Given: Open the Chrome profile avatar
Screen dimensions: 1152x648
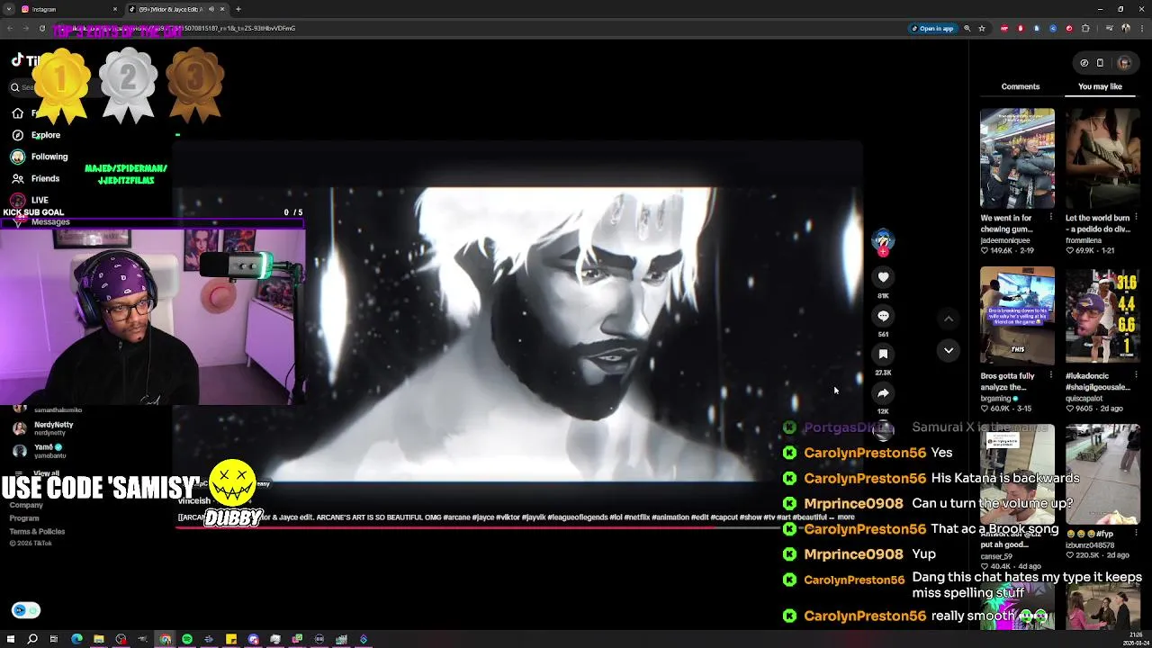Looking at the screenshot, I should 1125,28.
